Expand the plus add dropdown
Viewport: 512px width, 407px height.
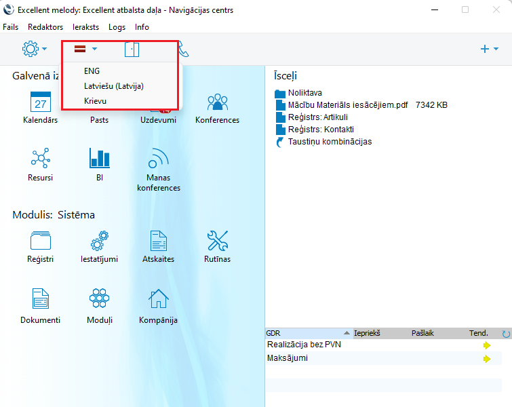[489, 49]
